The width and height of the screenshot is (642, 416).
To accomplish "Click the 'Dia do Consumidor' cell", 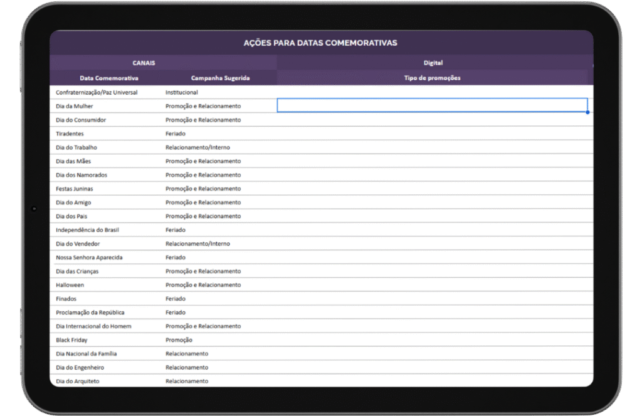I will coord(81,120).
